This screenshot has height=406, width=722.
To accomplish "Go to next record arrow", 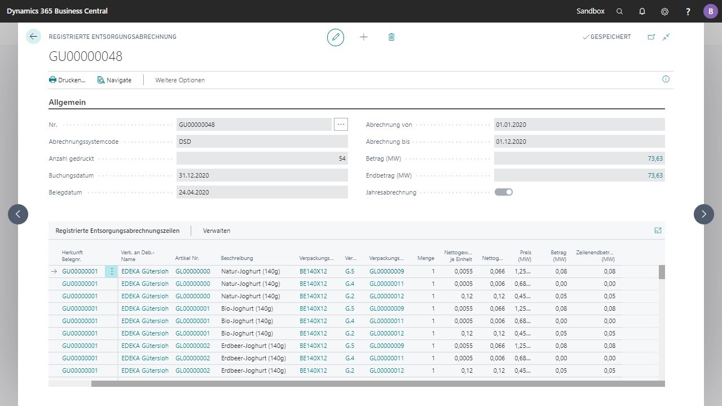I will [x=703, y=214].
